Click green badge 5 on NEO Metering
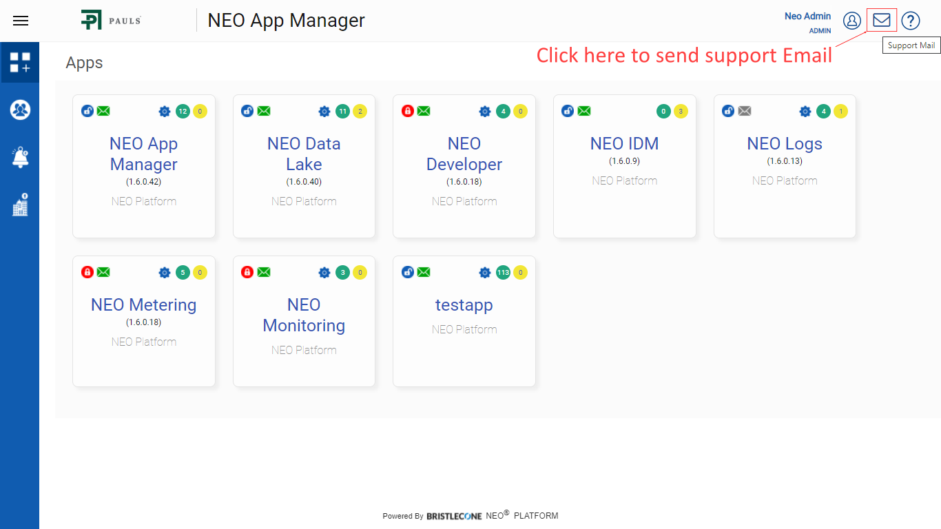Screen dimensions: 941x529 (183, 273)
